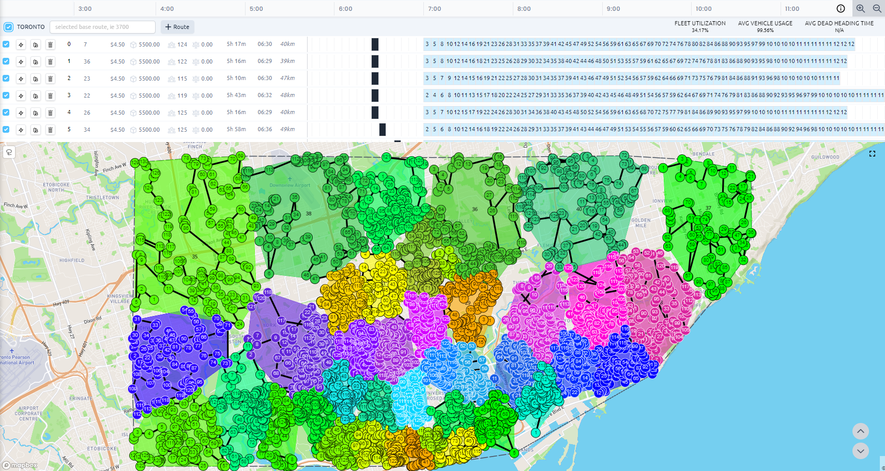This screenshot has width=885, height=471.
Task: Collapse the map using the down chevron
Action: point(861,451)
